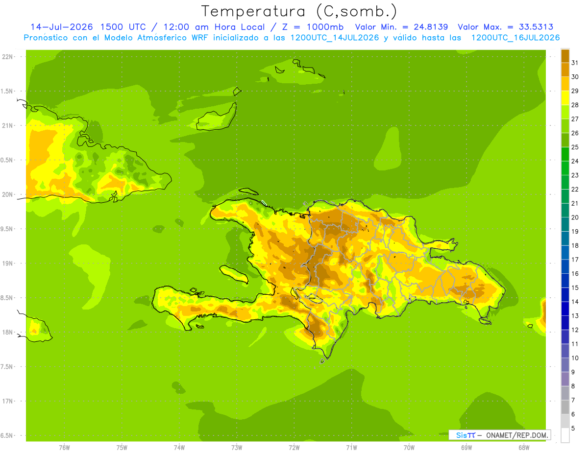Pick the legend color between 25 and 26

(x=565, y=140)
